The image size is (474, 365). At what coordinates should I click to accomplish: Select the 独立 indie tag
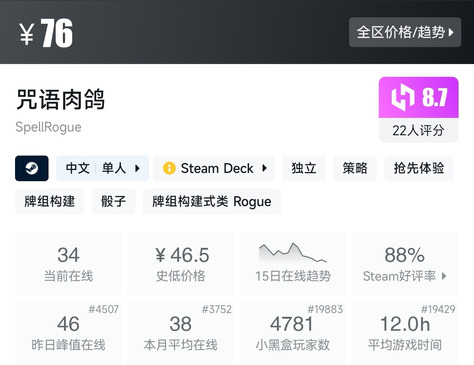point(304,168)
